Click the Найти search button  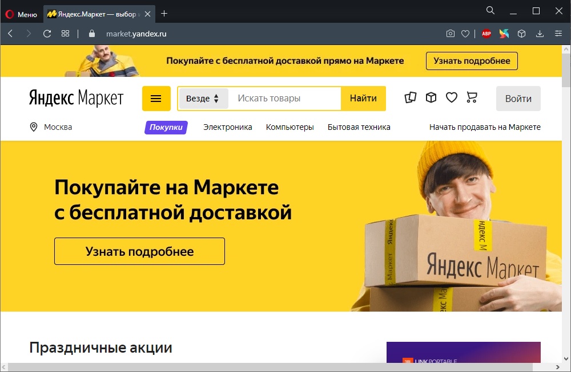pyautogui.click(x=363, y=99)
